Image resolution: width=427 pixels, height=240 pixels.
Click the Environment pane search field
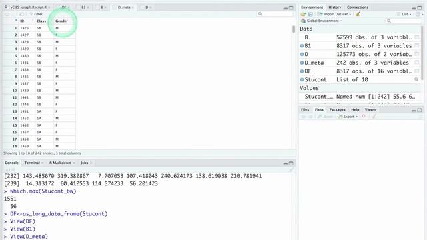pyautogui.click(x=403, y=21)
